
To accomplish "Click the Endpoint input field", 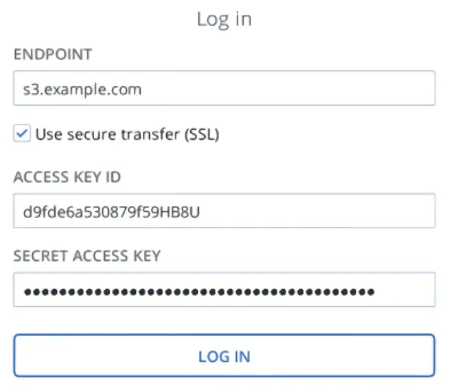I will pos(224,88).
